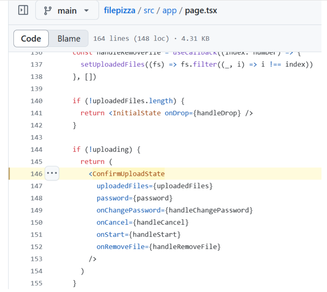
Task: Select line number 137
Action: pyautogui.click(x=36, y=64)
